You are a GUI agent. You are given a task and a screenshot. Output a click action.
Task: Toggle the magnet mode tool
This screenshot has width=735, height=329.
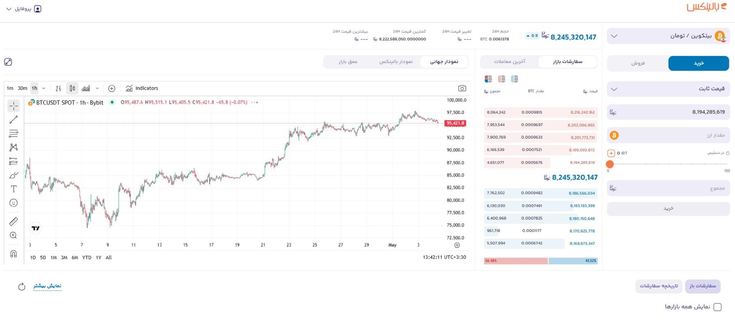click(14, 253)
